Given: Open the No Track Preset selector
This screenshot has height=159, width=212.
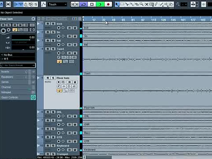Looking at the screenshot, I should coord(18,65).
